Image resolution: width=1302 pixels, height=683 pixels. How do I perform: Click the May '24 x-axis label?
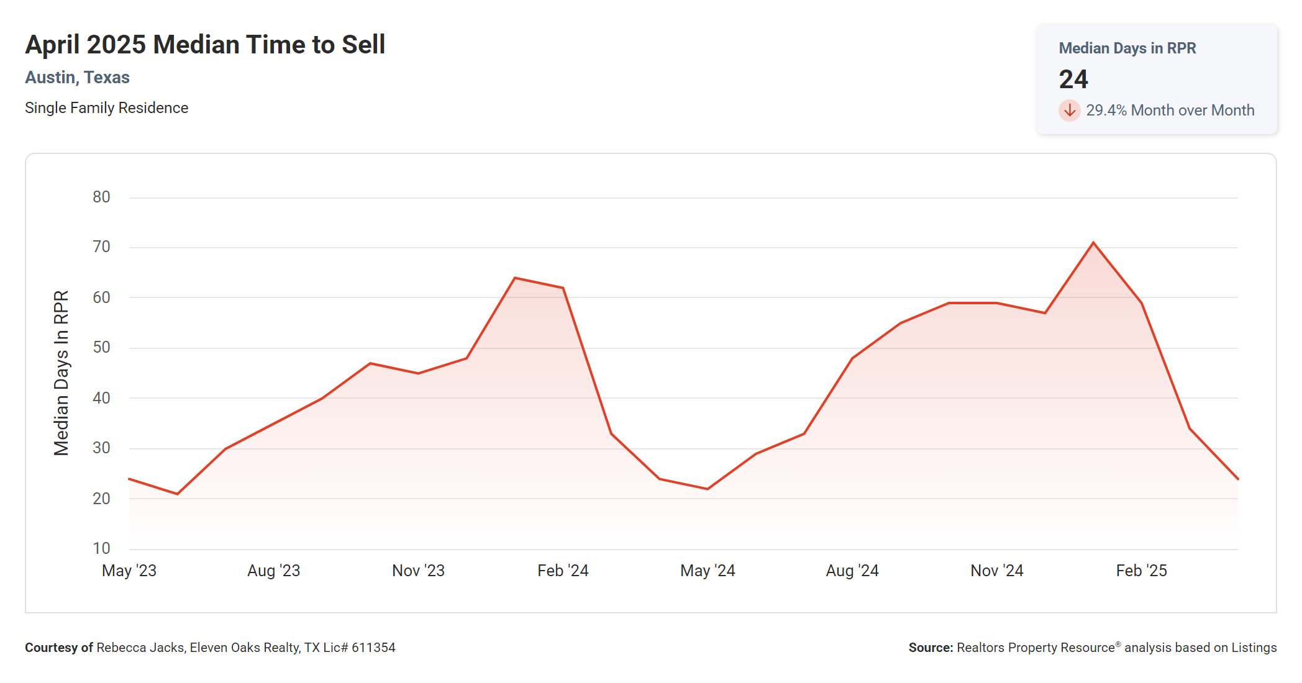(x=708, y=571)
